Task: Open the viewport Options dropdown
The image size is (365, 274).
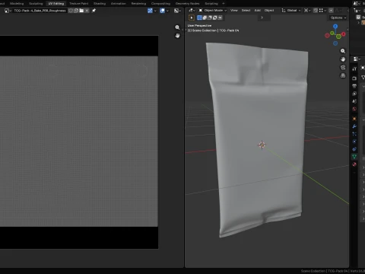Action: point(338,18)
